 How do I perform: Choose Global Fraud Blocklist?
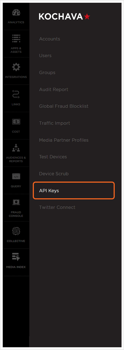coord(64,106)
